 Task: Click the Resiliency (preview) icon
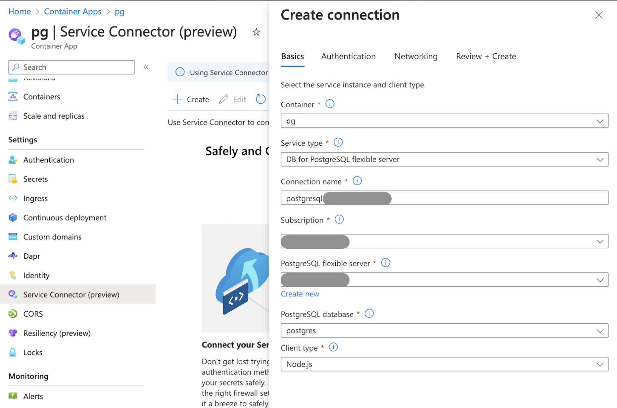(13, 333)
